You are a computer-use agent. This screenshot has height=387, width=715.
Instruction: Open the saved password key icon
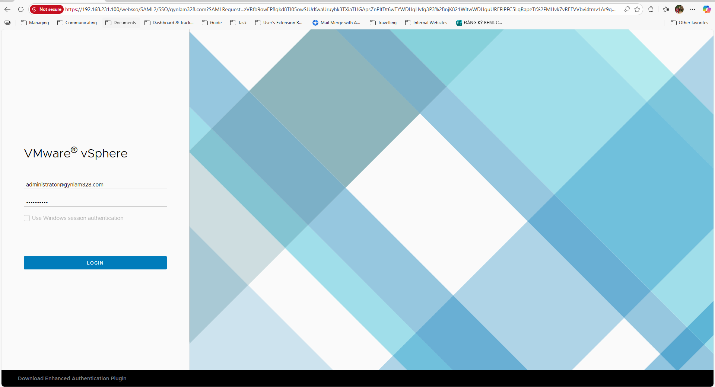click(x=627, y=9)
